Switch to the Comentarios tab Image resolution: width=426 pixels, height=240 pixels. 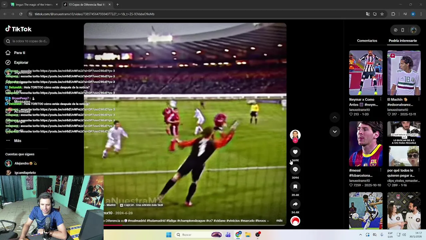click(367, 41)
